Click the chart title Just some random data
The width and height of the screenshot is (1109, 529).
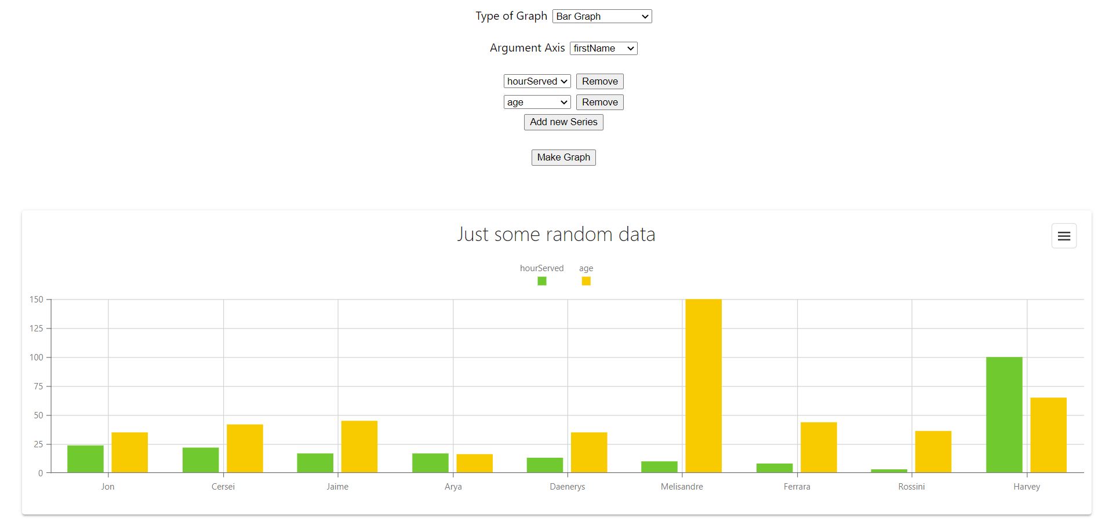click(556, 234)
